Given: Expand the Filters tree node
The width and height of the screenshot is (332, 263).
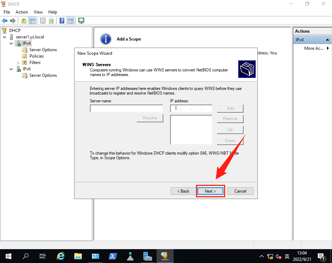Looking at the screenshot, I should [x=18, y=63].
